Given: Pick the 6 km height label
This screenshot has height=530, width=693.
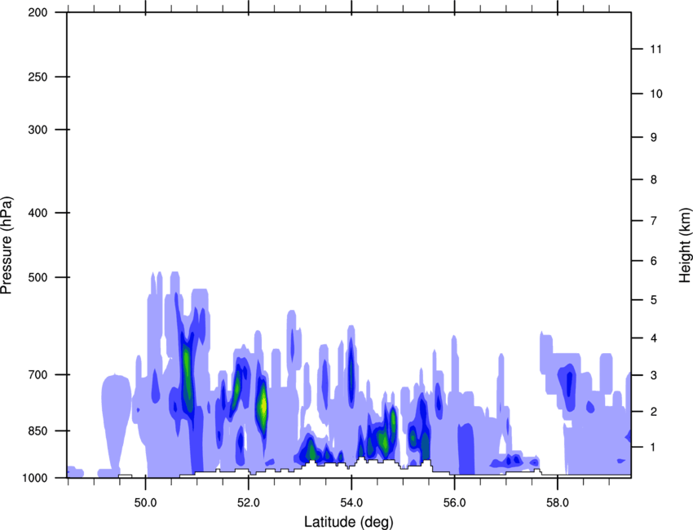Looking at the screenshot, I should [654, 261].
